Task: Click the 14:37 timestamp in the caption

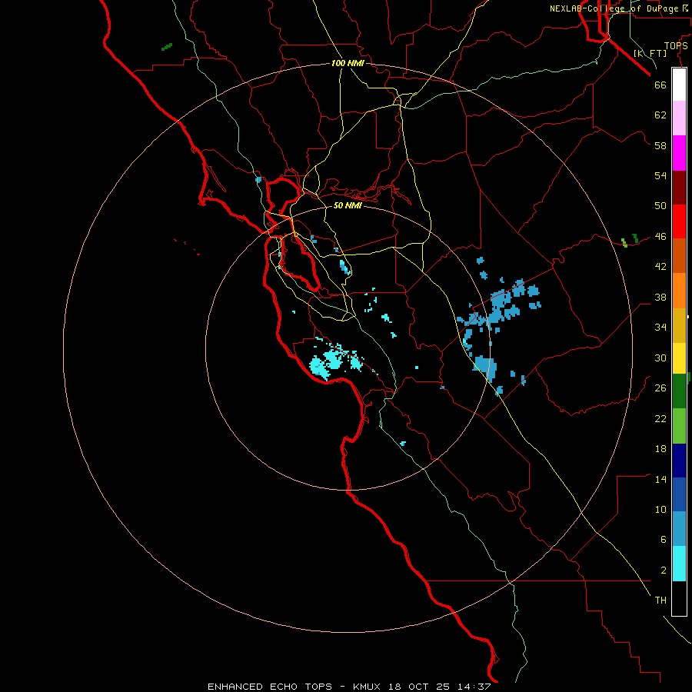Action: tap(474, 687)
